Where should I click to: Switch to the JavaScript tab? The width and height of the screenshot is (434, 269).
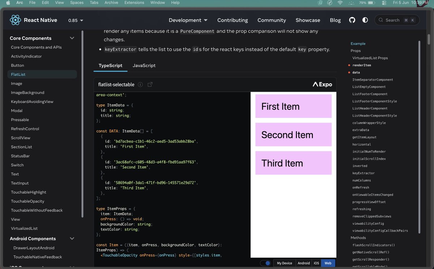(x=144, y=66)
